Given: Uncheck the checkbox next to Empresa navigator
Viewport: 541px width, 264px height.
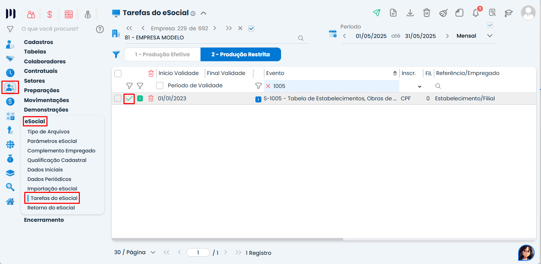Looking at the screenshot, I should [251, 29].
